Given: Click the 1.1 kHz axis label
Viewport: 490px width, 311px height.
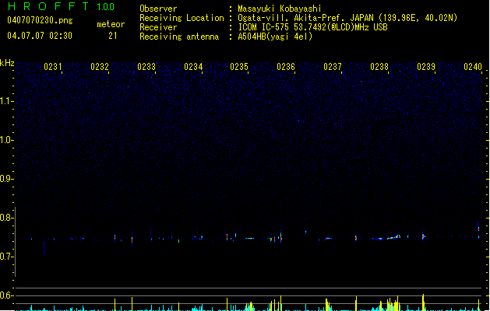Looking at the screenshot, I should click(x=7, y=101).
